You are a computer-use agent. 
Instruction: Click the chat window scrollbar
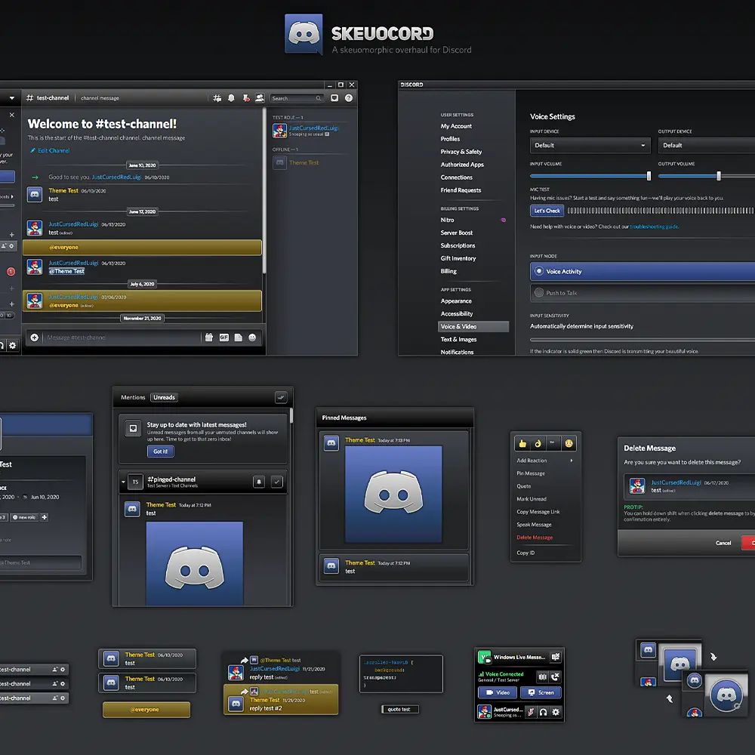[x=264, y=191]
